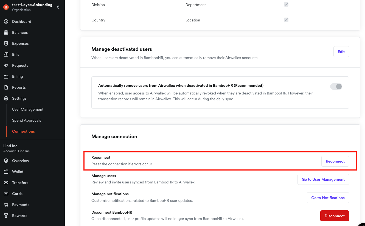This screenshot has width=365, height=226.
Task: Click the Manage users label
Action: [x=104, y=176]
